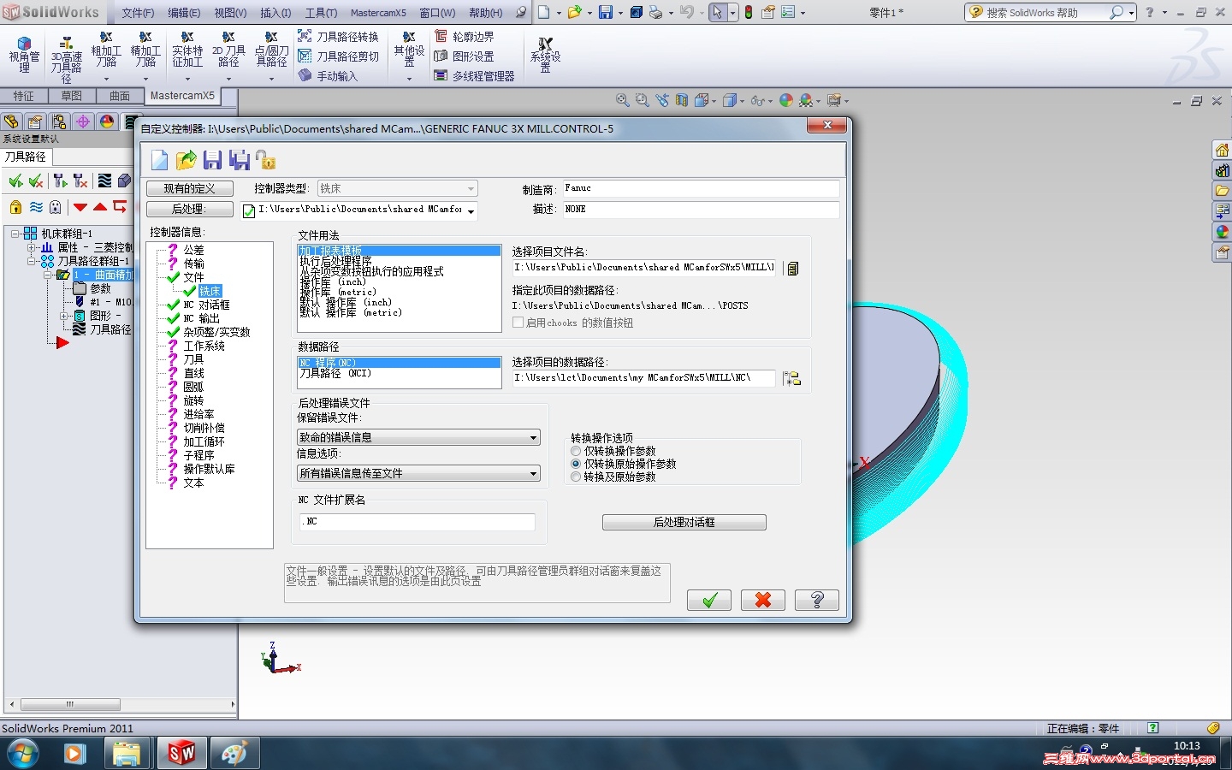Click 制造商 Fanuc input field
Screen dimensions: 1232x770
(700, 188)
